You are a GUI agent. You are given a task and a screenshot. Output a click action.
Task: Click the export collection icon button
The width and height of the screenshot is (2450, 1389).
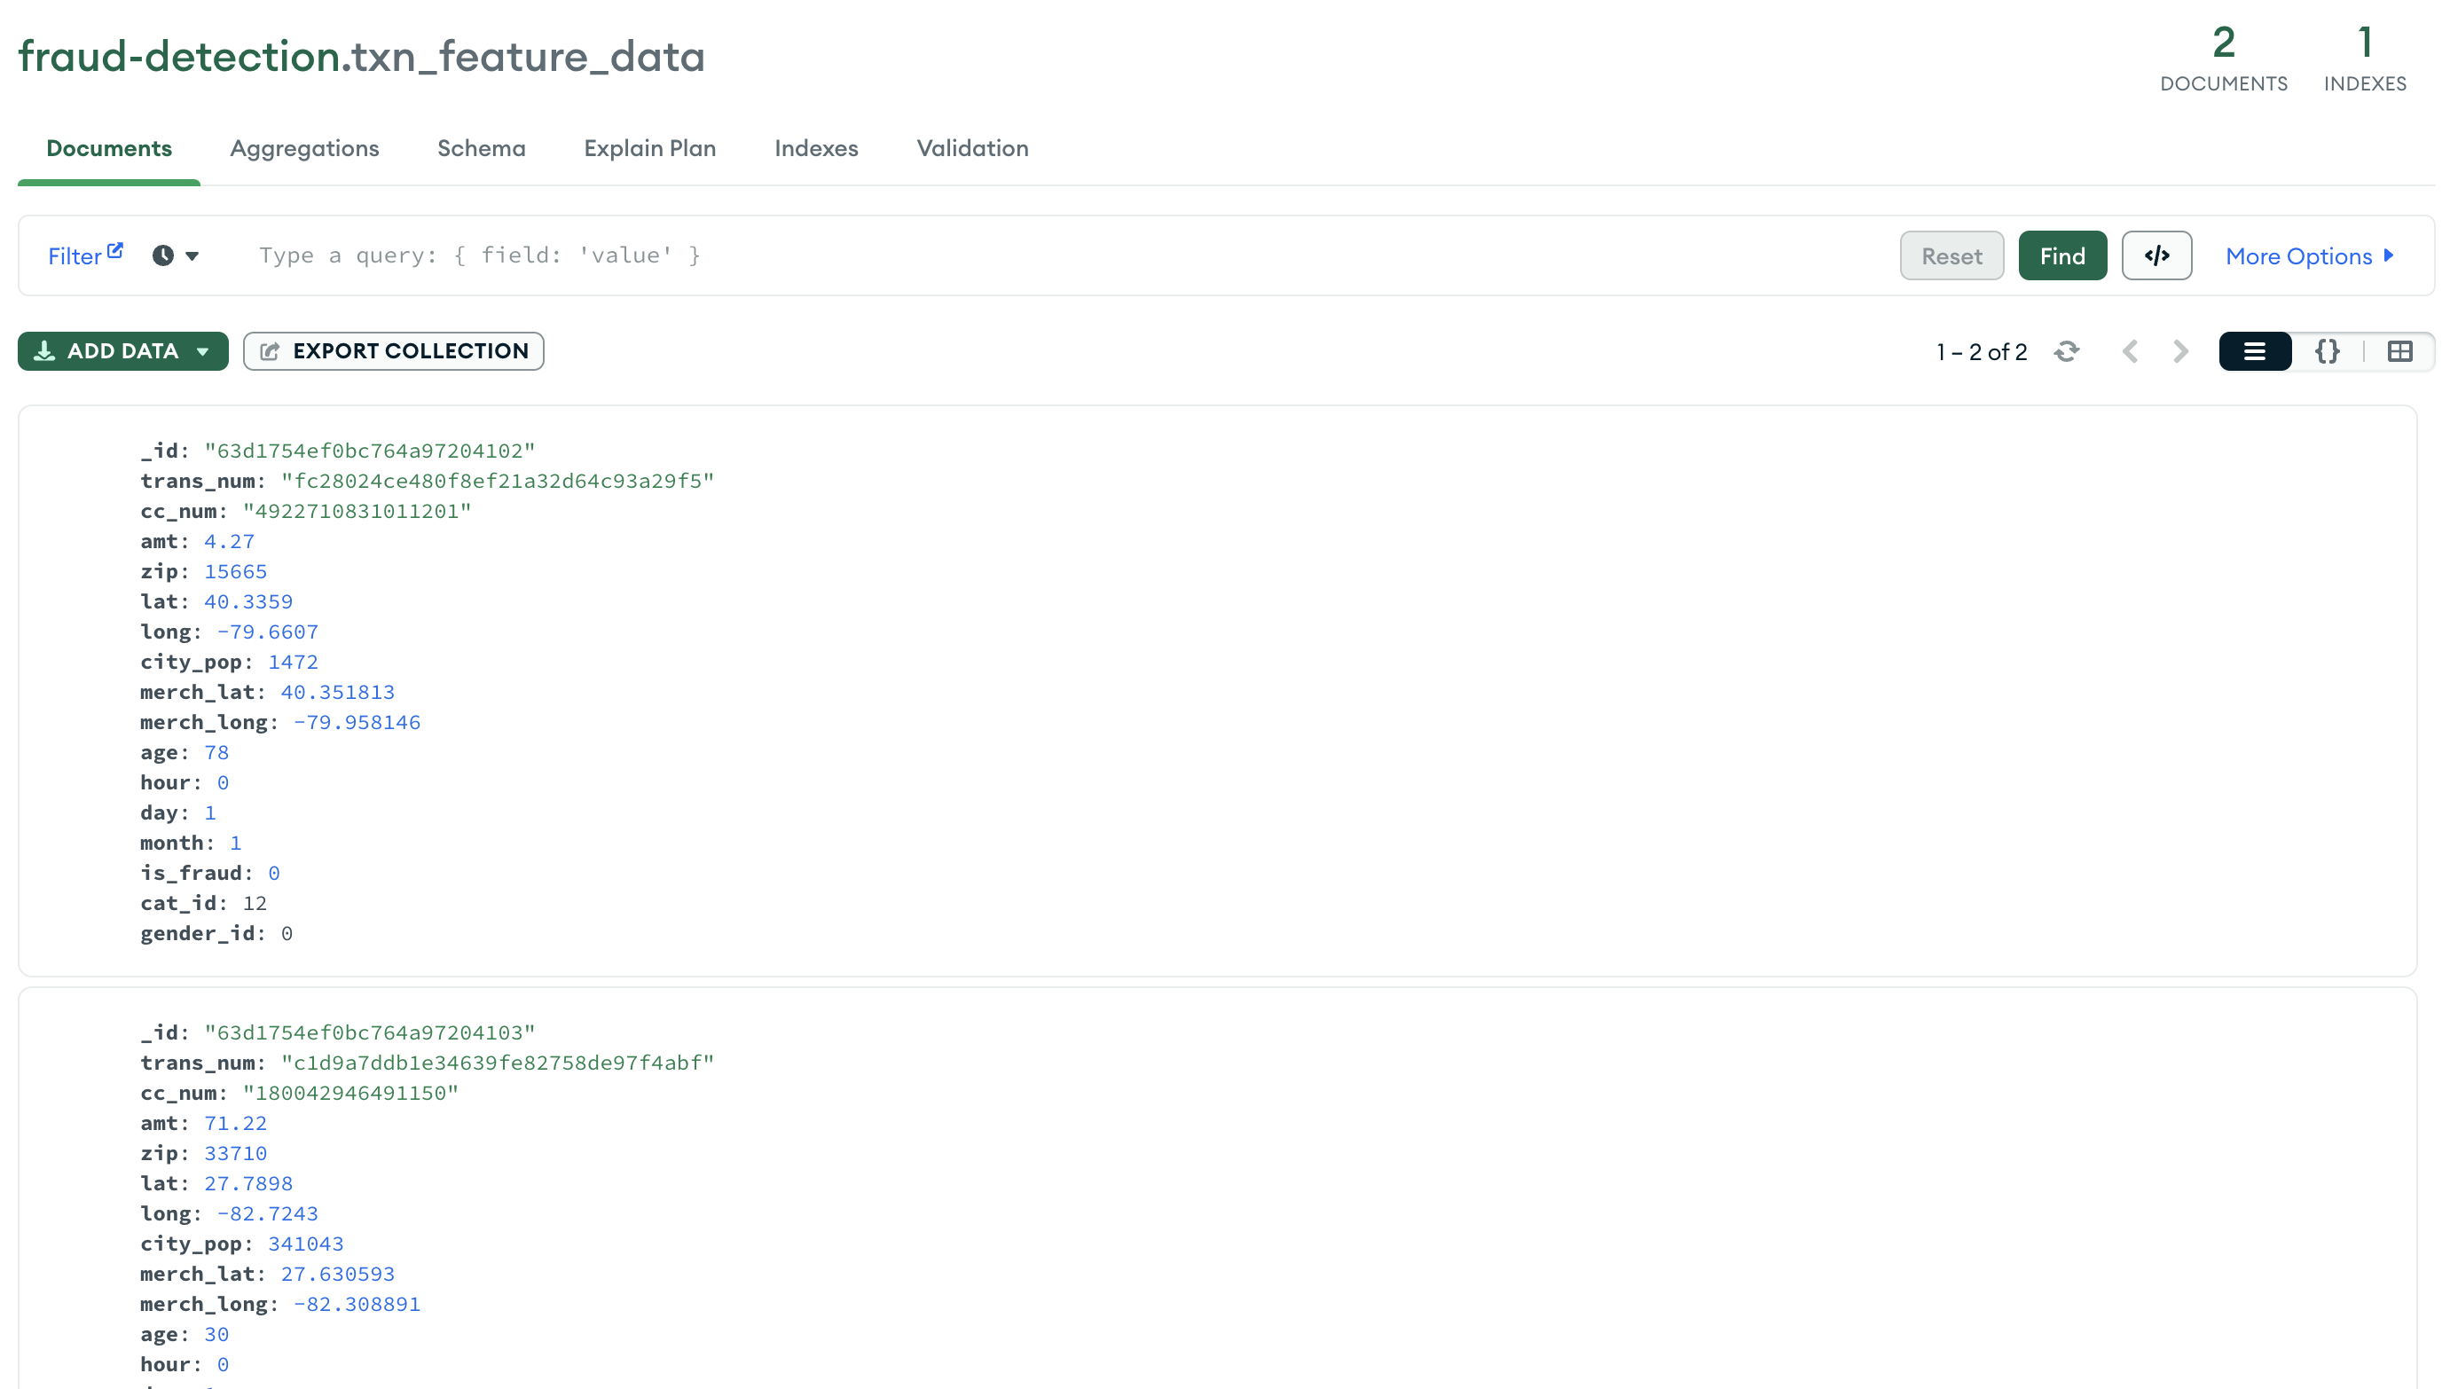(270, 351)
